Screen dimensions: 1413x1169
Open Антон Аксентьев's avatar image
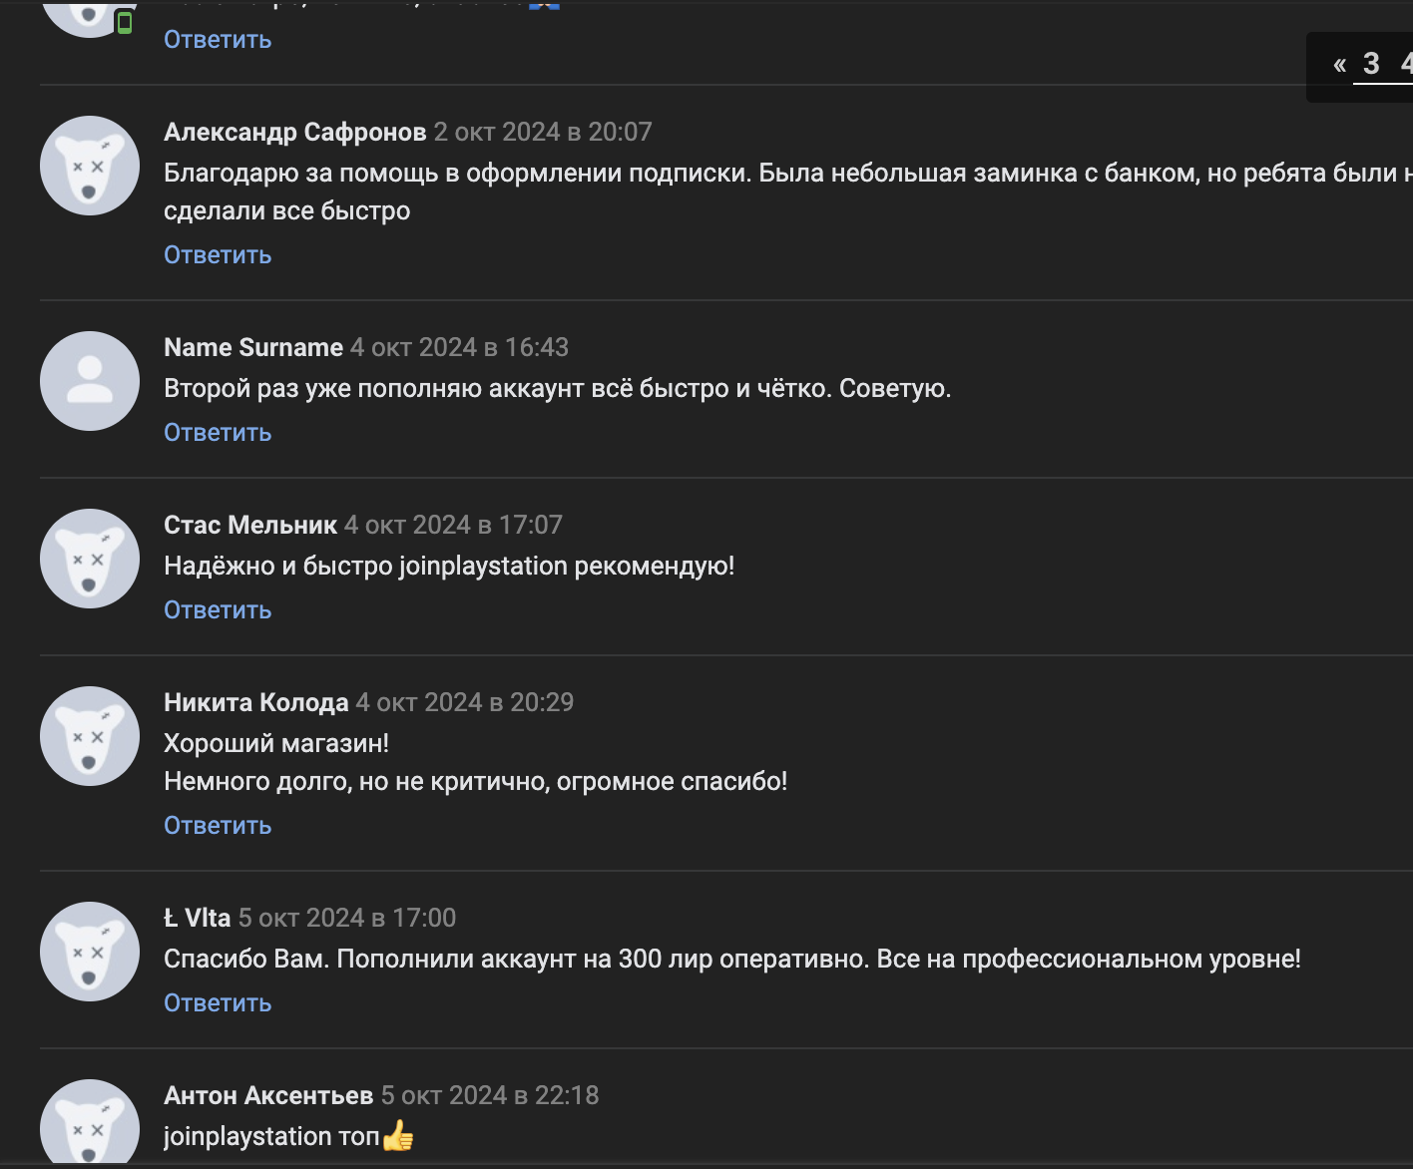pos(90,1122)
